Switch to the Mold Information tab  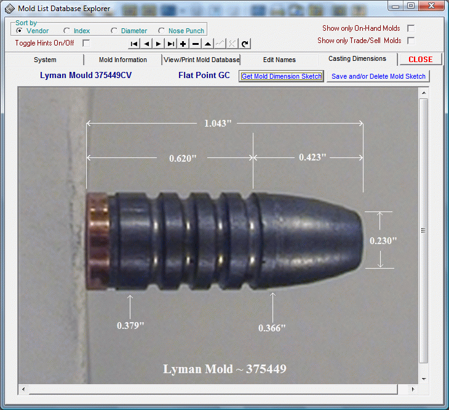coord(123,60)
